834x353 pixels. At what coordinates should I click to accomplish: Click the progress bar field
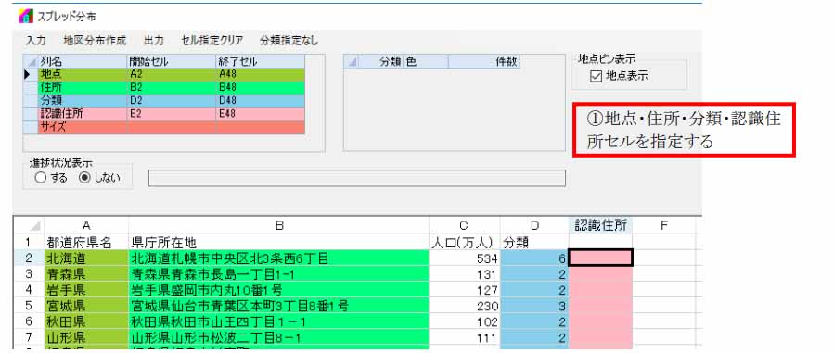[x=357, y=179]
